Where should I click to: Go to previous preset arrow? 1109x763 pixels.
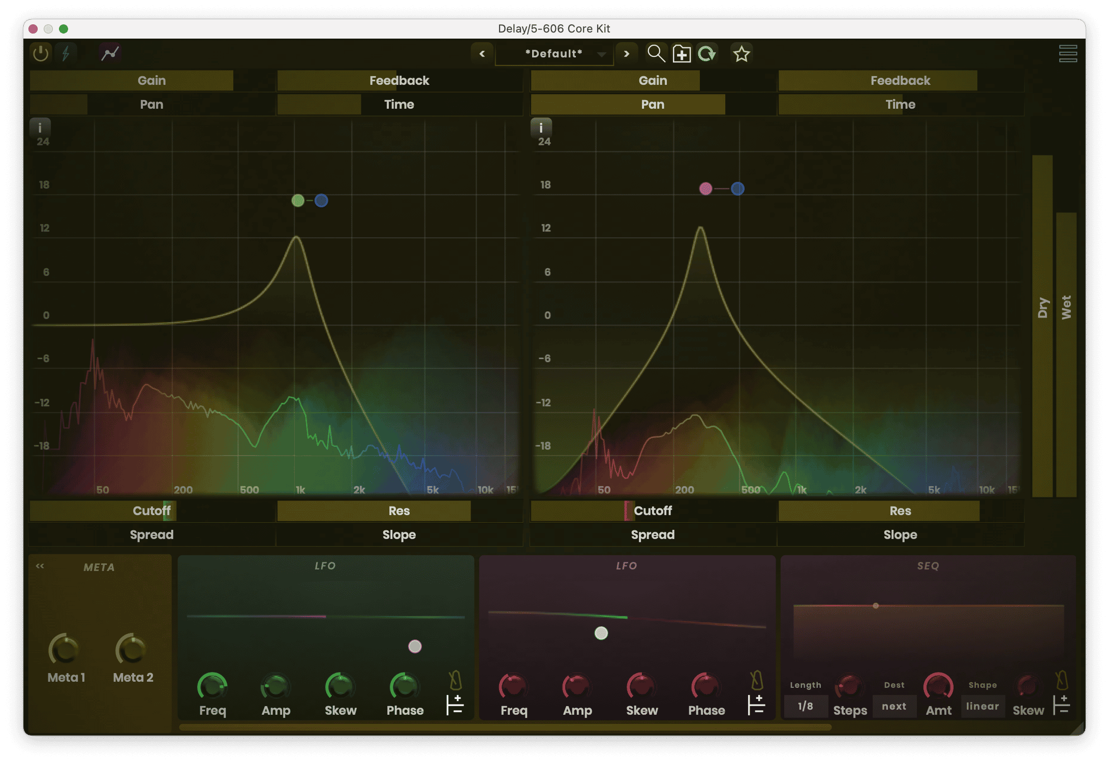click(x=482, y=54)
